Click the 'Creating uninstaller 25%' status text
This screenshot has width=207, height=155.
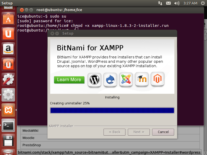[x=70, y=103]
